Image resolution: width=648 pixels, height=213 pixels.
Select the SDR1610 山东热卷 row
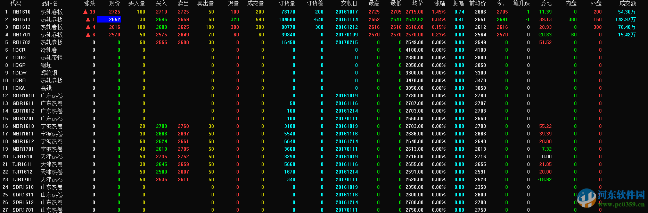click(x=324, y=187)
